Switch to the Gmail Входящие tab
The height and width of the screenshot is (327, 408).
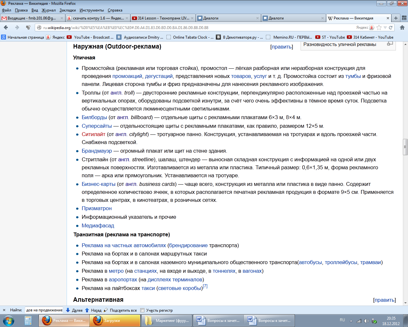[32, 18]
